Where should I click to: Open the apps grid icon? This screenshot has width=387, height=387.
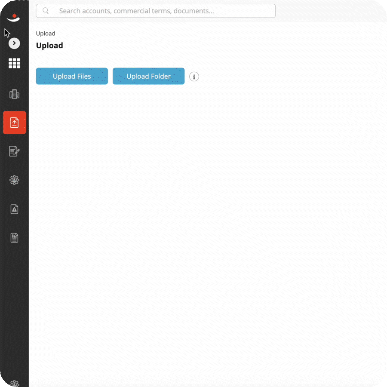(x=14, y=64)
